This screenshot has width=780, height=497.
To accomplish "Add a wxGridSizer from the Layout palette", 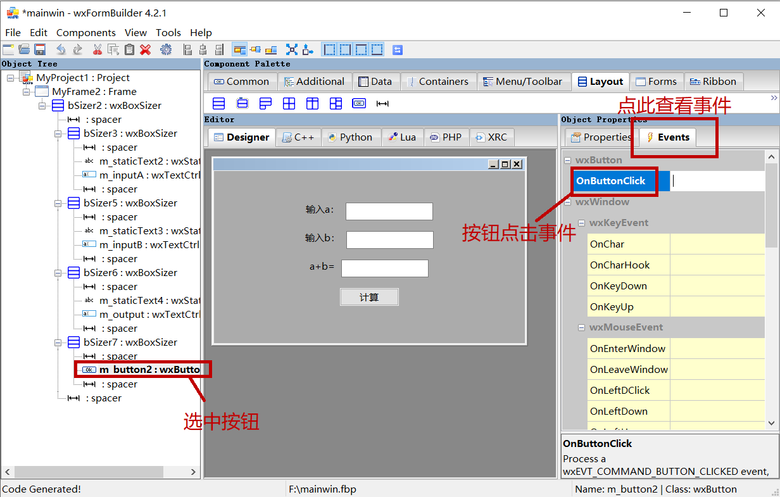I will 289,103.
